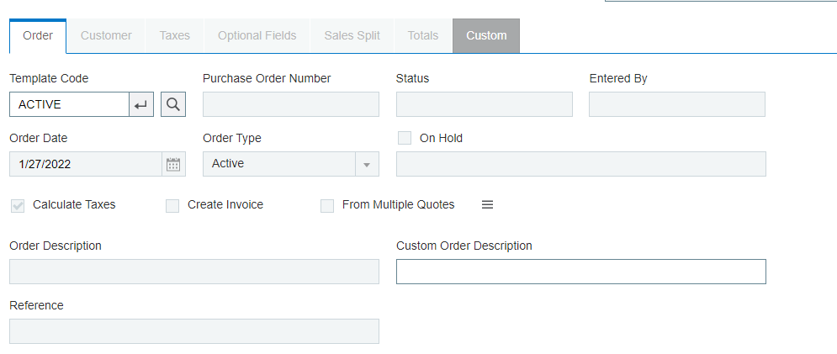Toggle the Calculate Taxes checkbox
The height and width of the screenshot is (354, 837).
[19, 205]
